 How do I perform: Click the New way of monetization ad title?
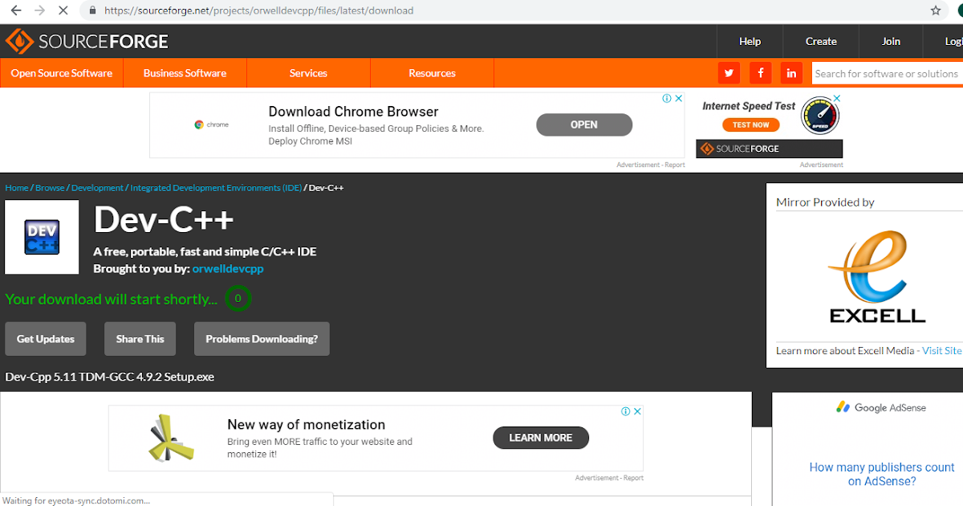pos(306,425)
